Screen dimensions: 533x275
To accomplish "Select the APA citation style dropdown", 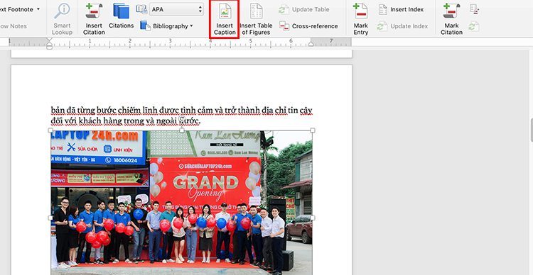I will point(176,9).
